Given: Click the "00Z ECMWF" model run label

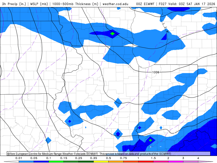Looking at the screenshot, I should (x=145, y=4).
